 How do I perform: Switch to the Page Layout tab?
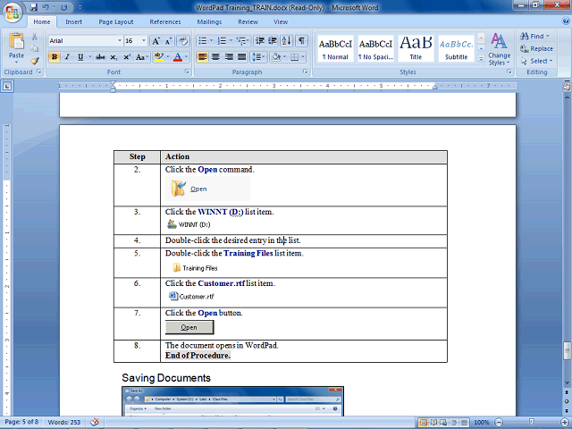pyautogui.click(x=116, y=21)
